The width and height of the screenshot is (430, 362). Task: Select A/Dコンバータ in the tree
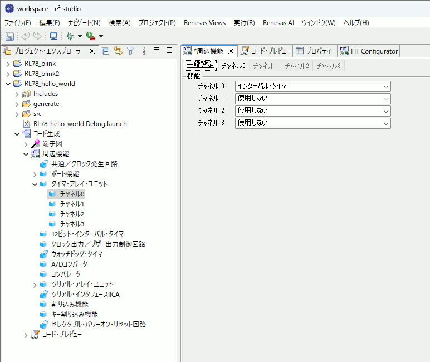(69, 264)
